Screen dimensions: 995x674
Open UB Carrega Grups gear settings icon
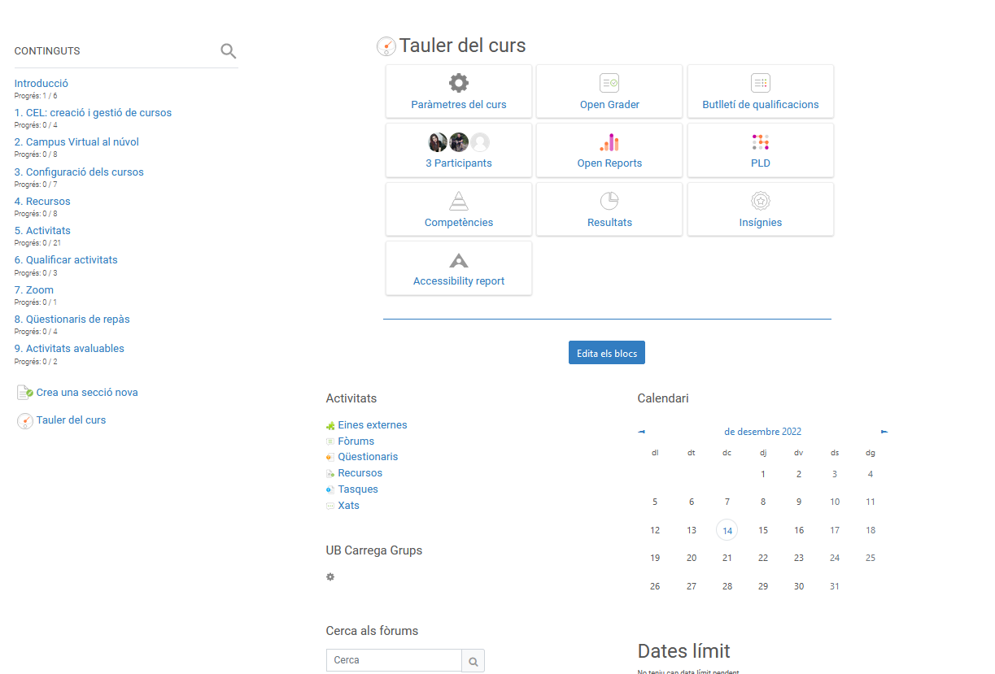point(330,576)
